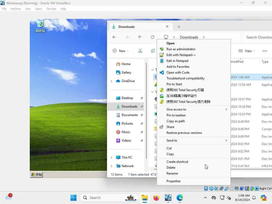Choose Edit in Notepad

pos(194,61)
